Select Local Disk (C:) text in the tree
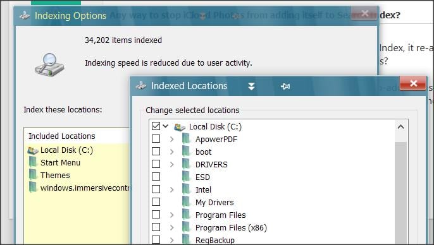Viewport: 434px width, 245px height. pyautogui.click(x=215, y=127)
